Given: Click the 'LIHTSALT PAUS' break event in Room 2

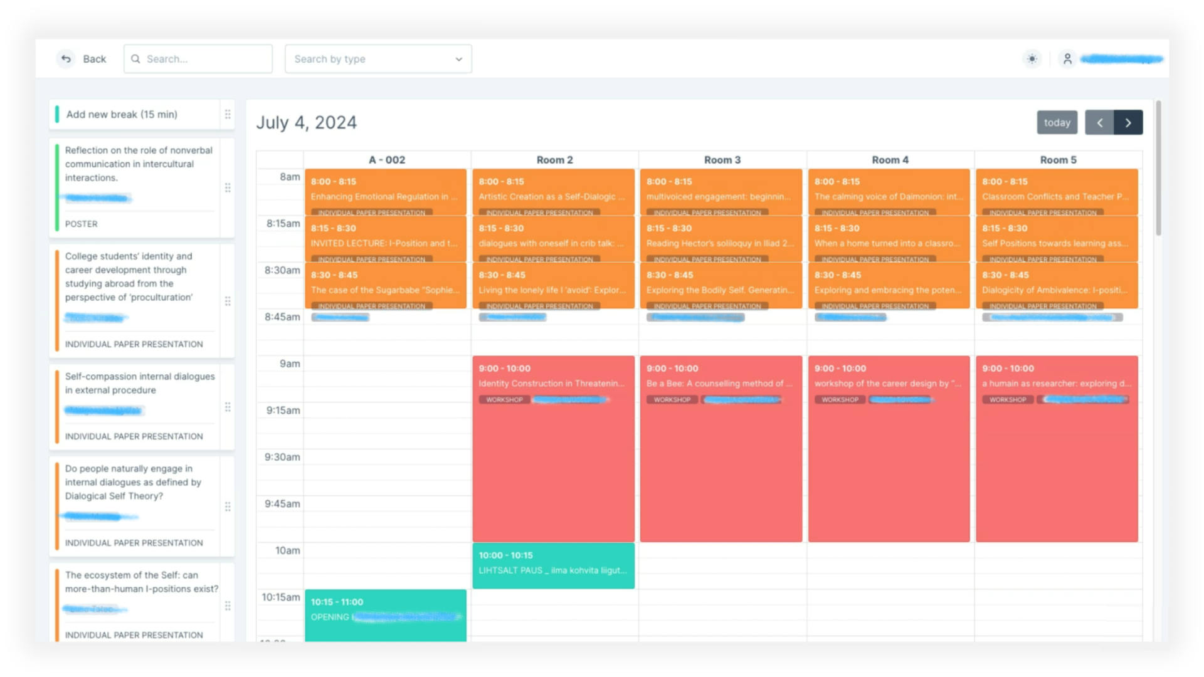Looking at the screenshot, I should (x=553, y=565).
